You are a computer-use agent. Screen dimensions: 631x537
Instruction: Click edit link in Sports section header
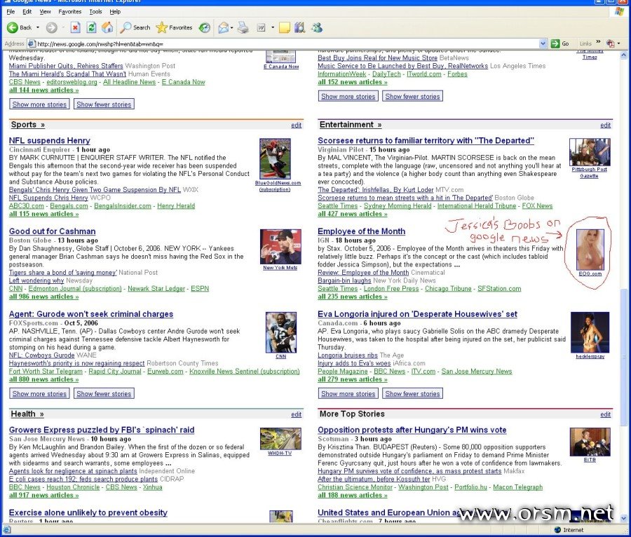click(297, 125)
